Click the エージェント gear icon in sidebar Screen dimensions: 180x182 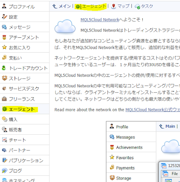point(5,109)
